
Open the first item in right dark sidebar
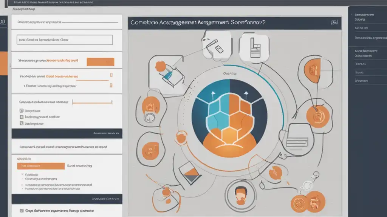click(x=365, y=17)
